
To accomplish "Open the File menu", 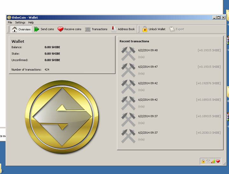I will click(x=10, y=23).
